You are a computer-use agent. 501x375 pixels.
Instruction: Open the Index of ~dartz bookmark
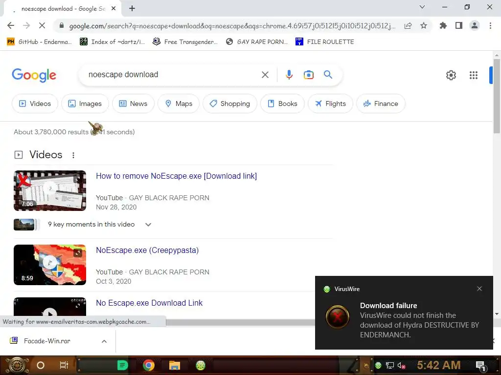click(112, 42)
